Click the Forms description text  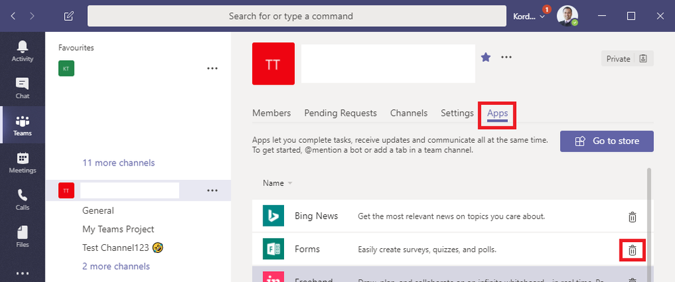427,250
